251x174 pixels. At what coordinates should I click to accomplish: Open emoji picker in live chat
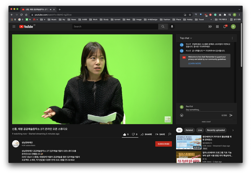point(182,115)
